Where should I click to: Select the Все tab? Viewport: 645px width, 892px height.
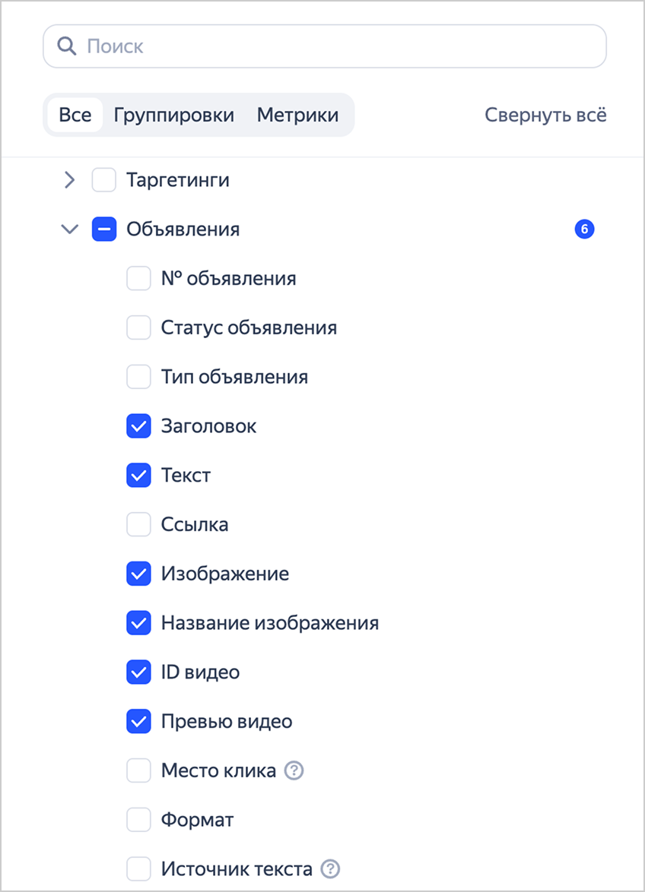75,115
